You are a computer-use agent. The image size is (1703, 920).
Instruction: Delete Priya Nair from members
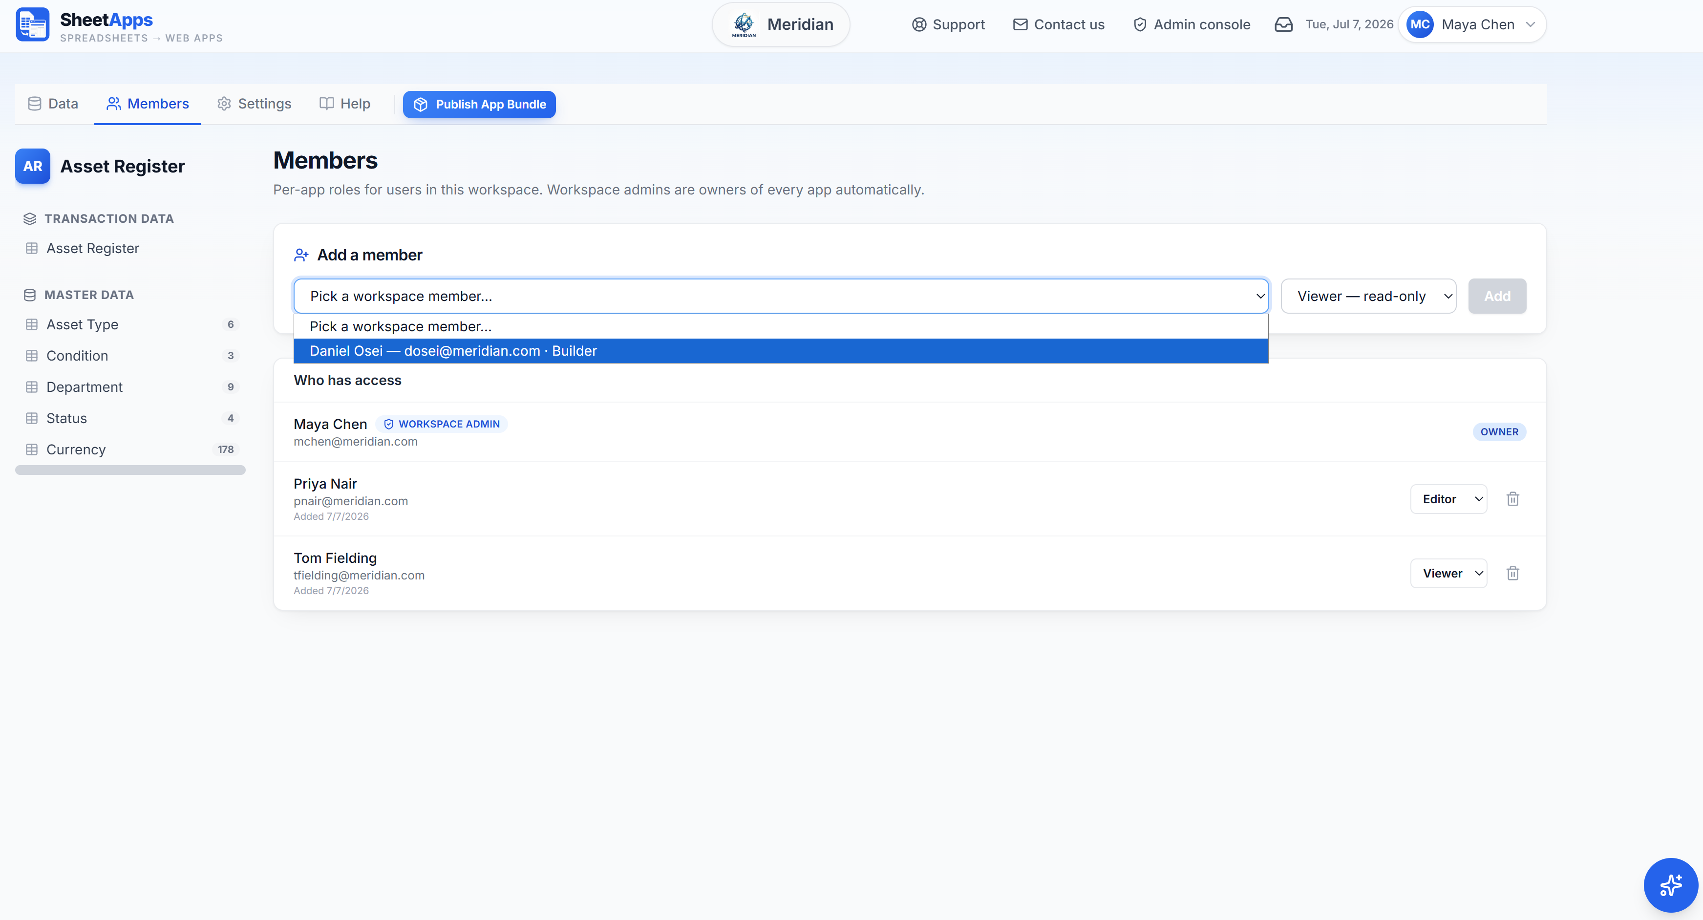[x=1512, y=499]
